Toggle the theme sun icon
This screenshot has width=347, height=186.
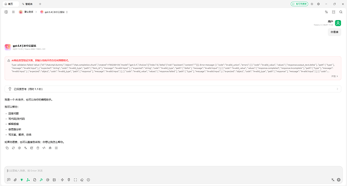(312, 4)
